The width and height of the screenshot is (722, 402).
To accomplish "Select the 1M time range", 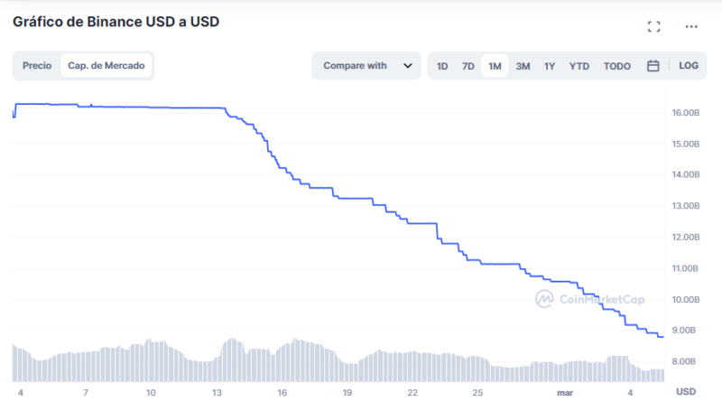I will (495, 66).
